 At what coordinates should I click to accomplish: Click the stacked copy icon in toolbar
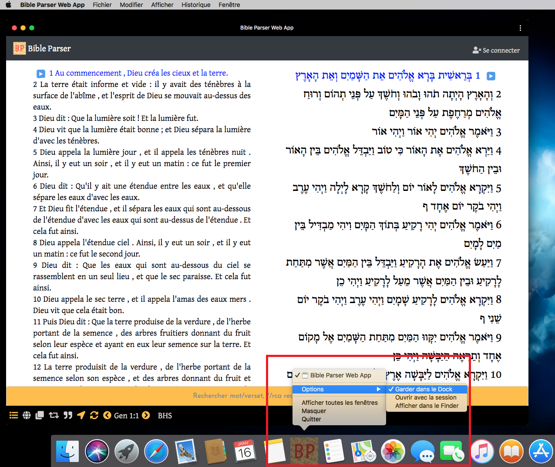(x=40, y=415)
